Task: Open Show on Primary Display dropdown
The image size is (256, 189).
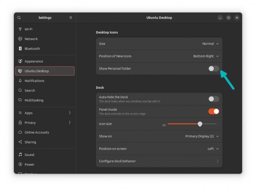Action: [x=202, y=136]
